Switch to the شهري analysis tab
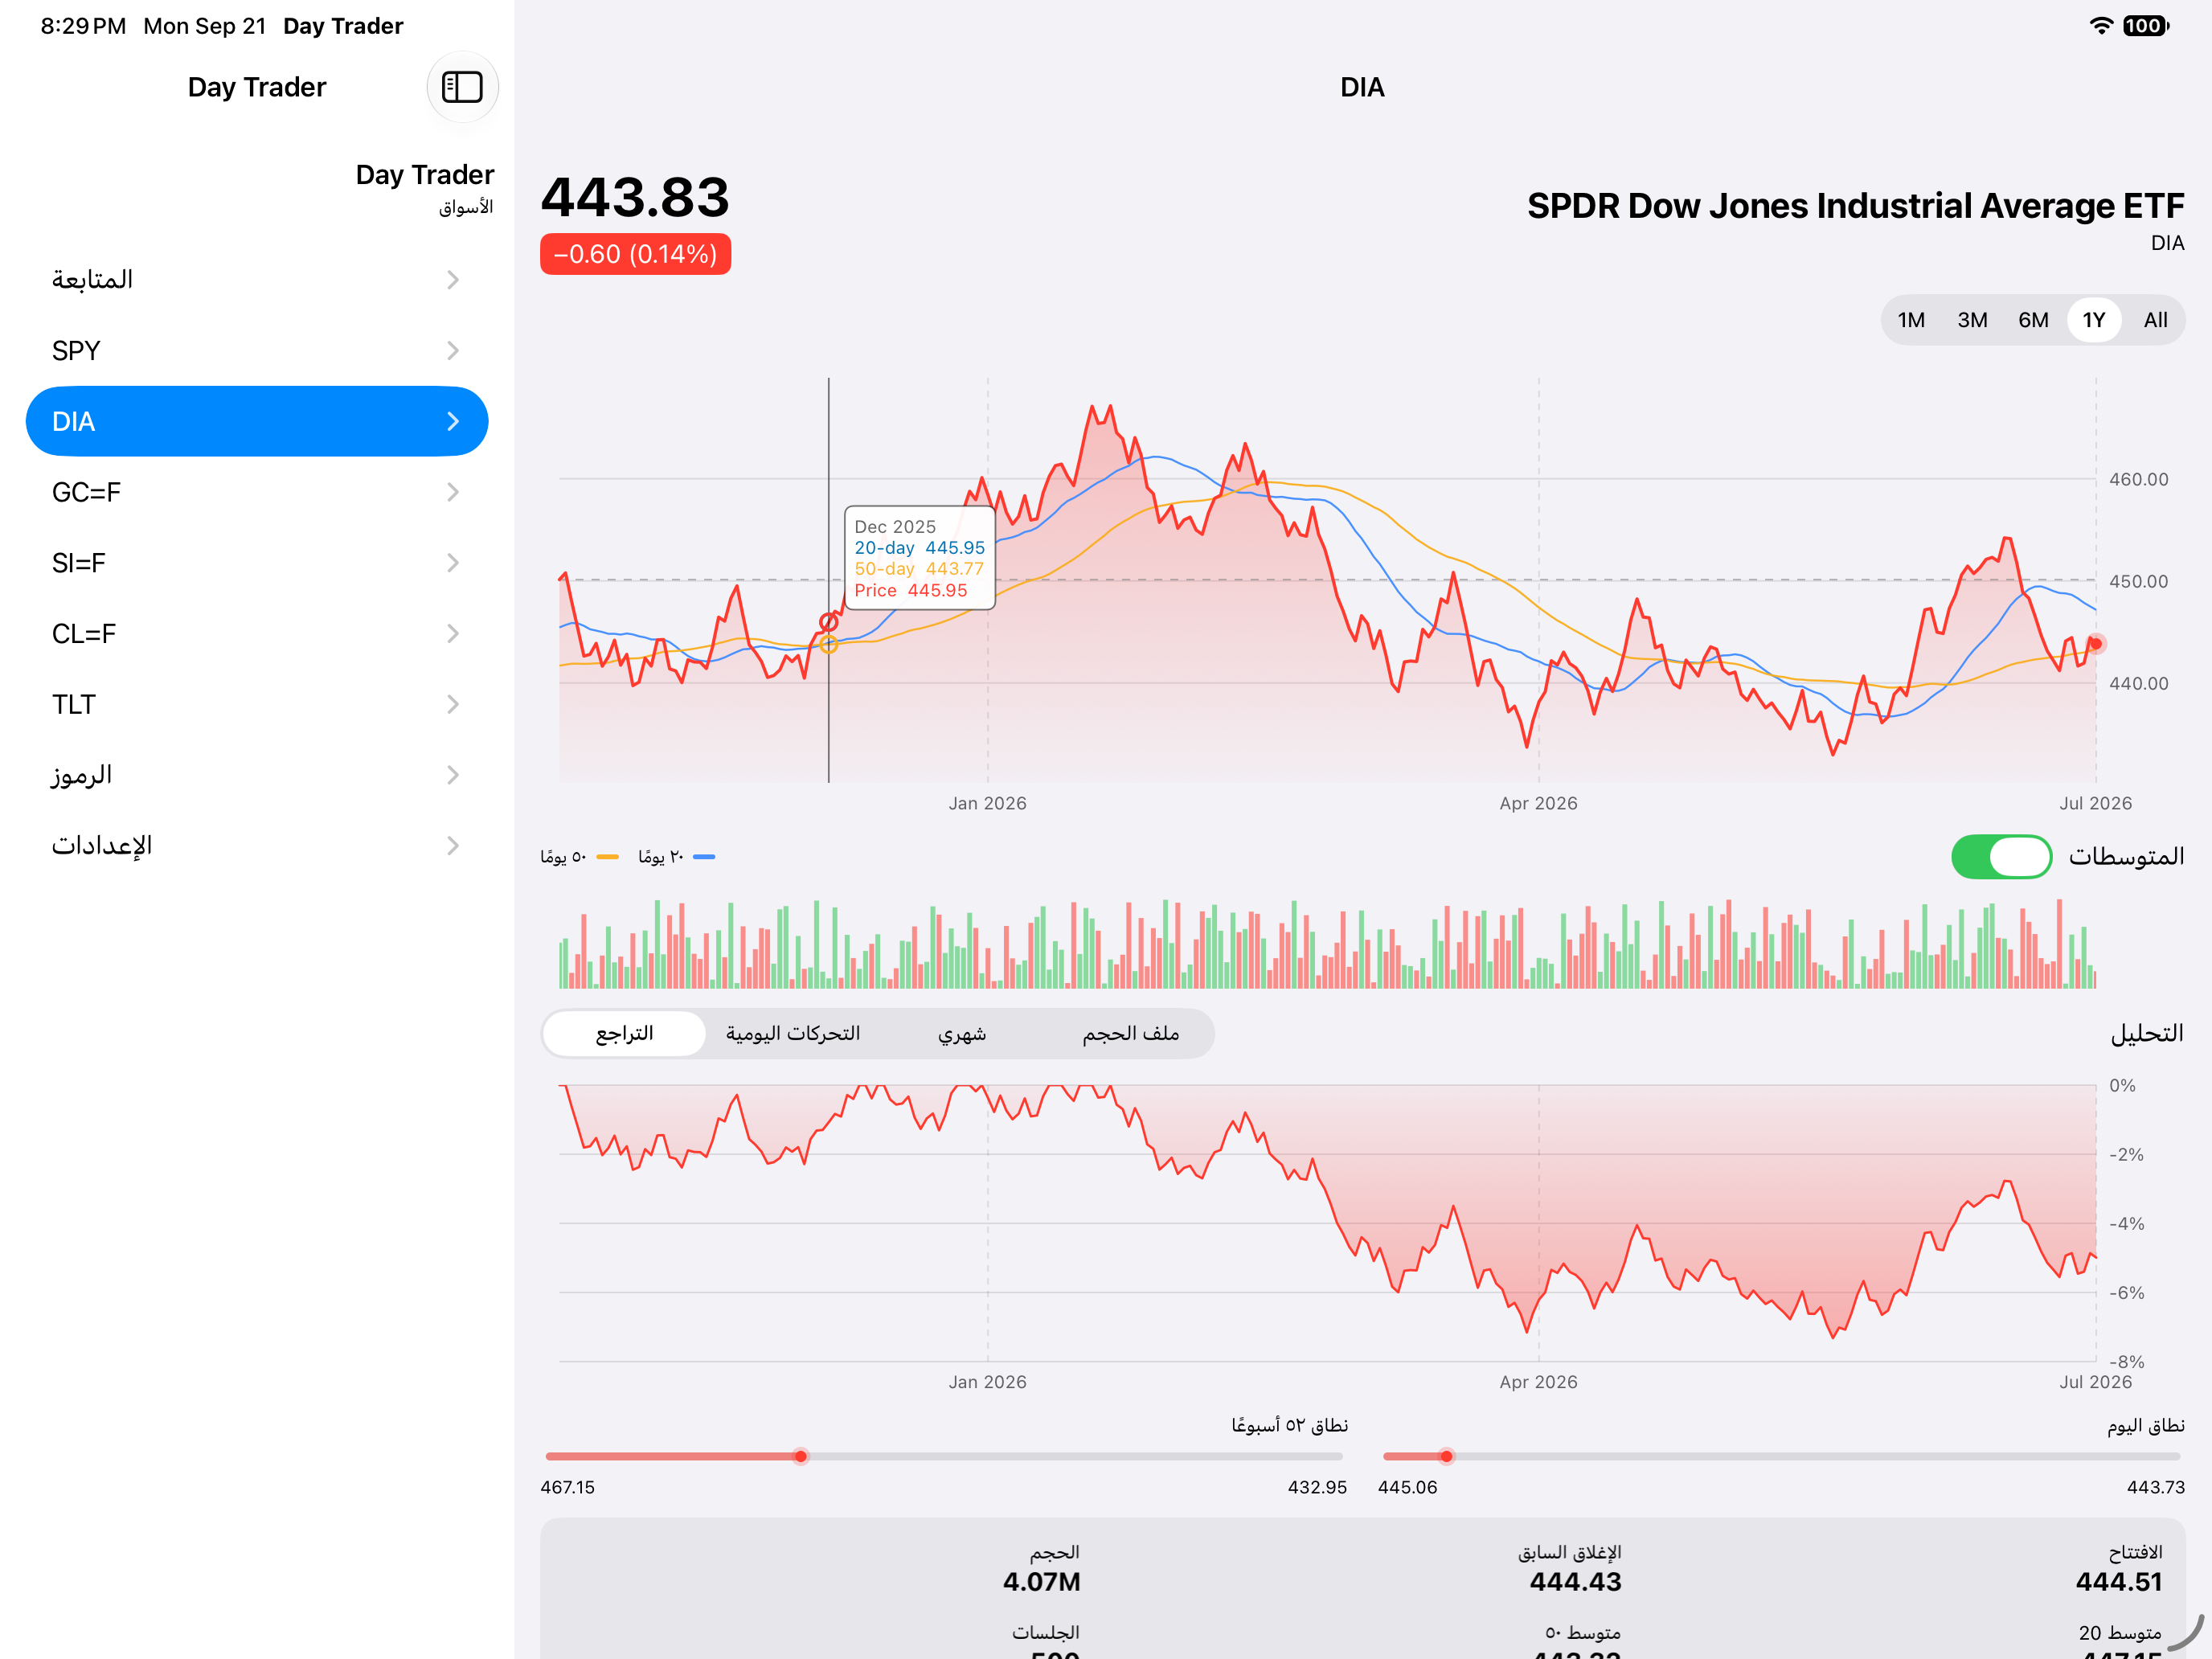This screenshot has height=1659, width=2212. tap(962, 1034)
